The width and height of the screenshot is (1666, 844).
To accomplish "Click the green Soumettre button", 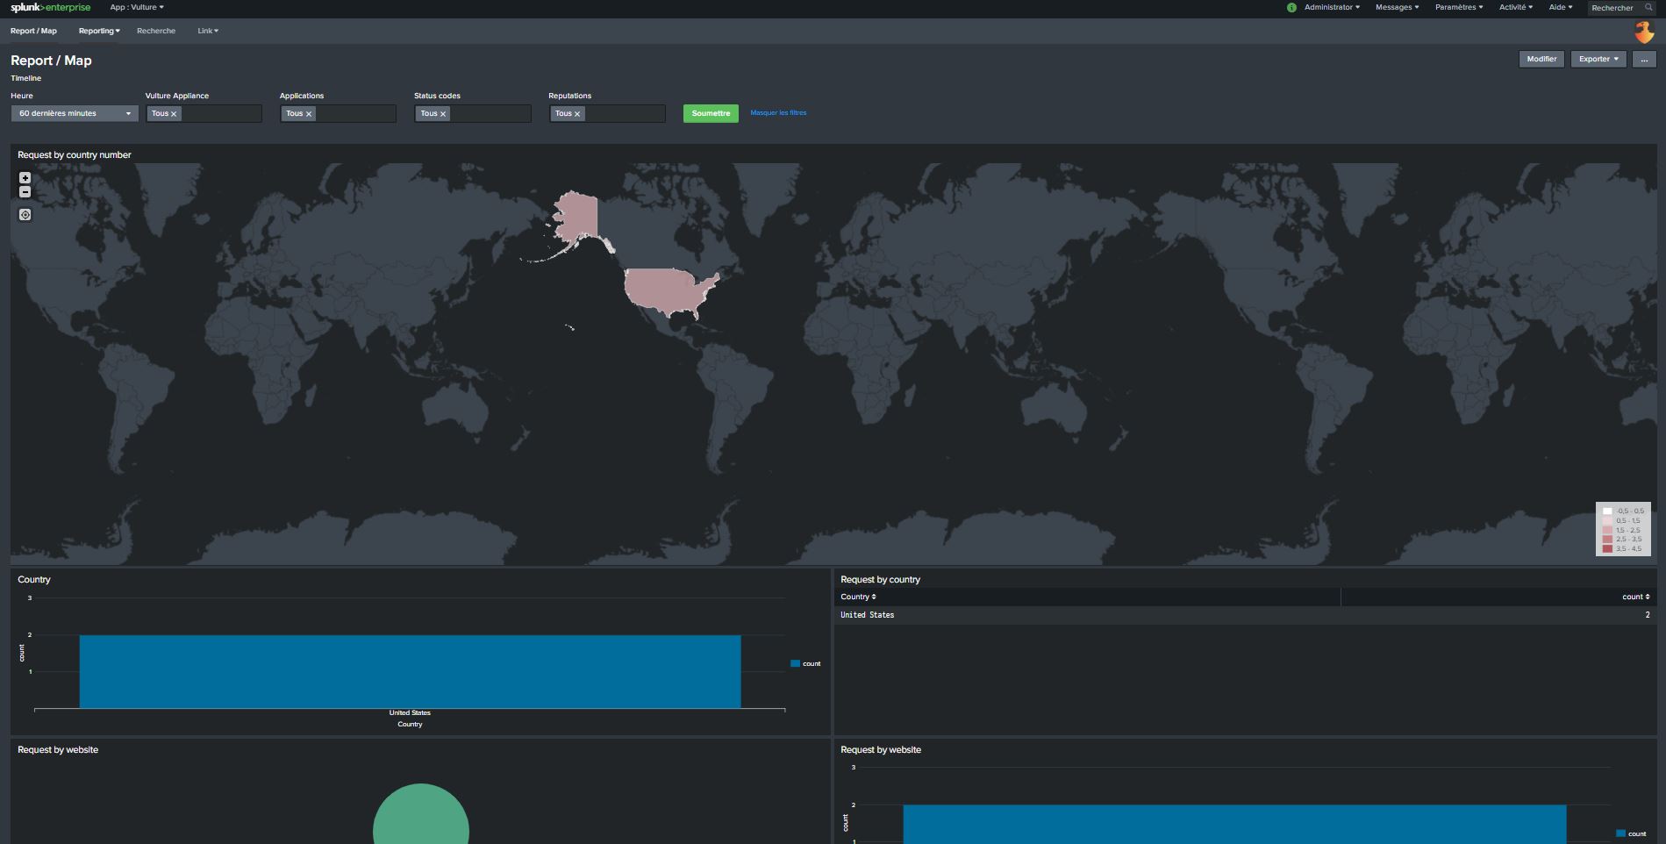I will (x=711, y=113).
